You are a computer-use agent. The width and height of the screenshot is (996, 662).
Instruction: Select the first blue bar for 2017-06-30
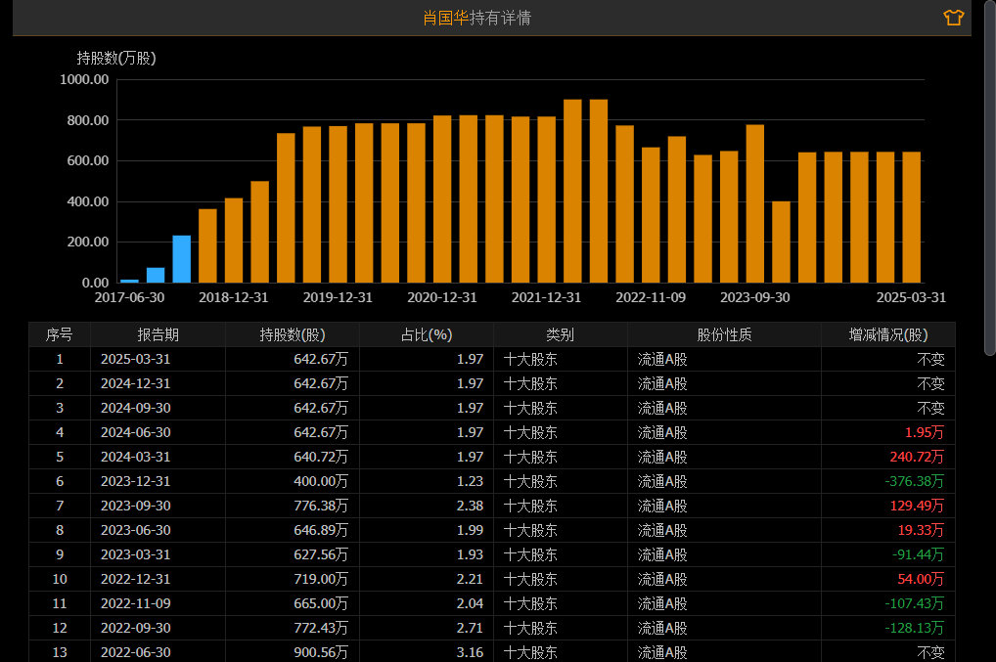tap(129, 281)
